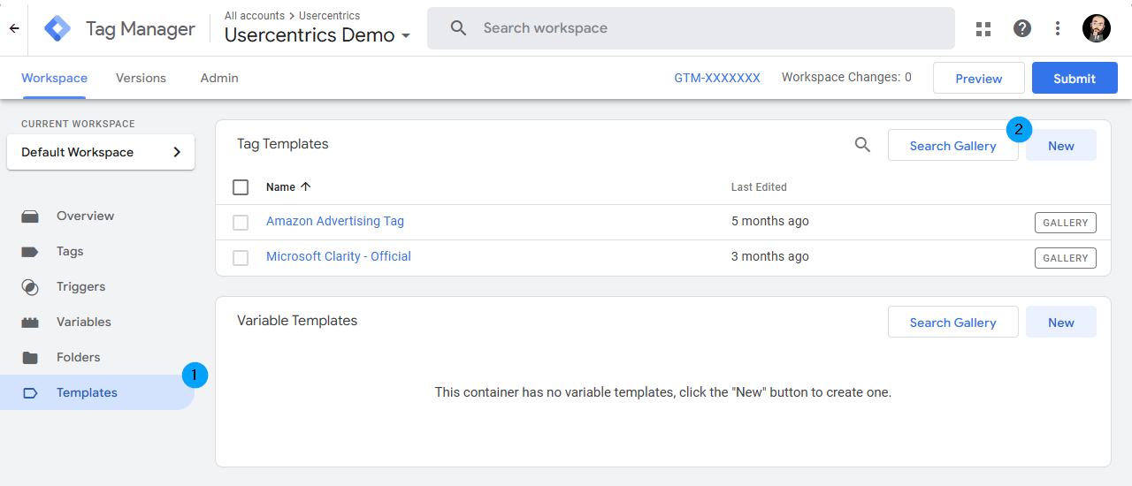Open the Amazon Advertising Tag template
The image size is (1132, 486).
tap(335, 221)
